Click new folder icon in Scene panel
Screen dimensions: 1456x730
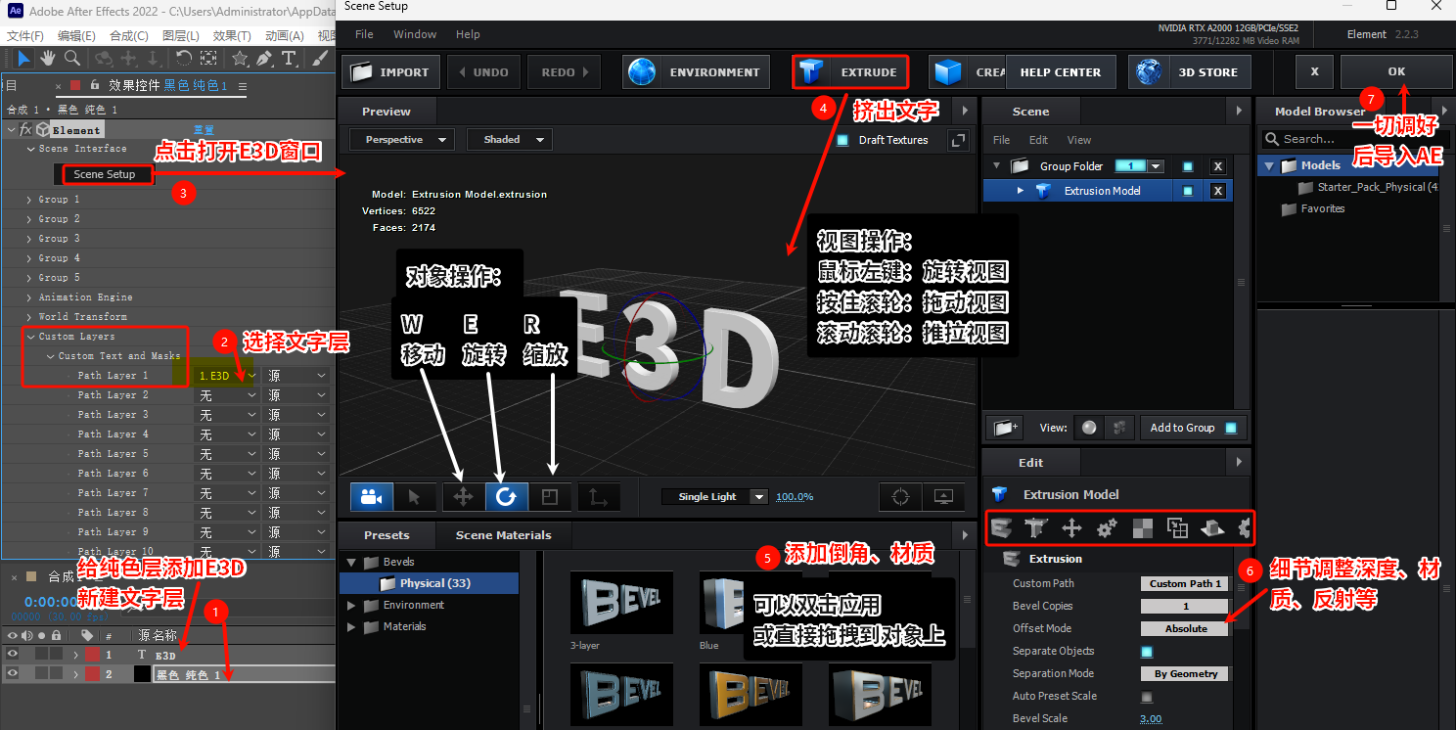[x=1003, y=428]
